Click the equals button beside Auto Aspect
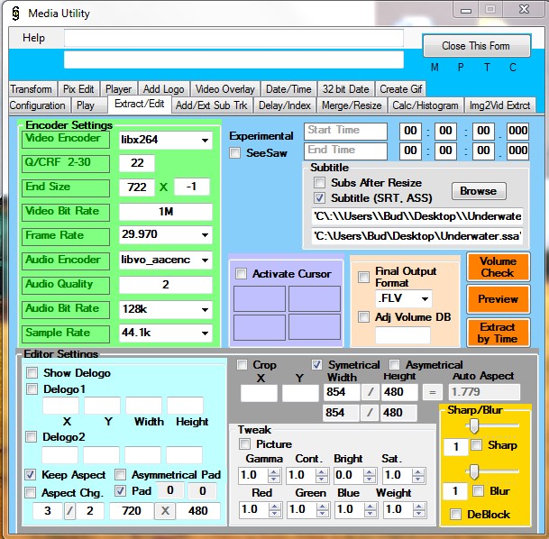Image resolution: width=549 pixels, height=539 pixels. (433, 392)
